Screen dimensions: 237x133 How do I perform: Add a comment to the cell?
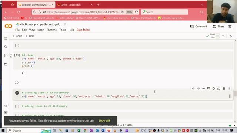208,89
